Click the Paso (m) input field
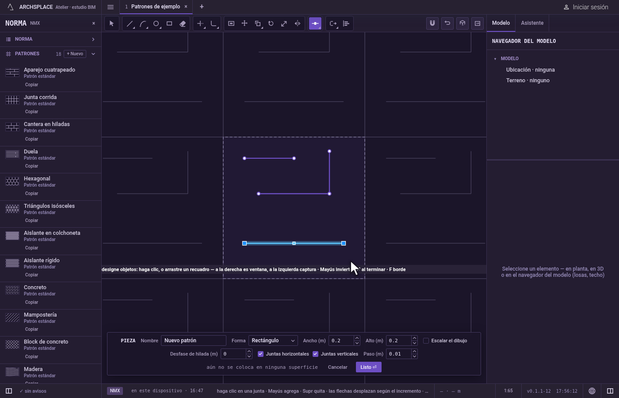 399,354
